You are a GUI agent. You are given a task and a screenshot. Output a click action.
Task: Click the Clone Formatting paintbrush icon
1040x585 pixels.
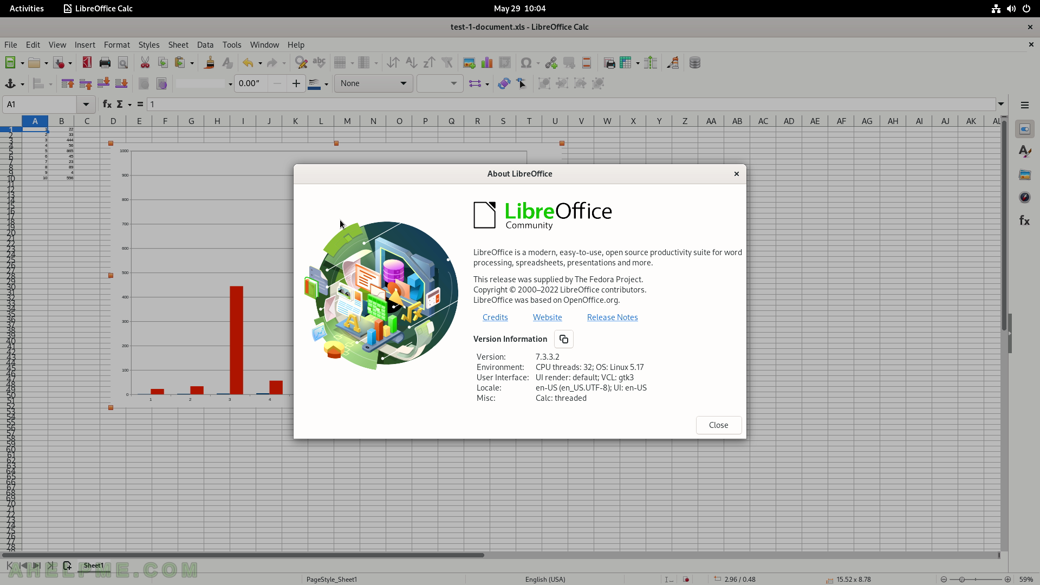(210, 63)
